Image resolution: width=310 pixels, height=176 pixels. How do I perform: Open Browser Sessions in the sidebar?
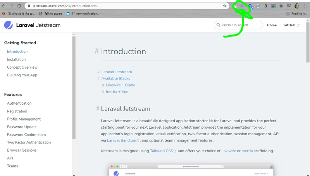[22, 150]
